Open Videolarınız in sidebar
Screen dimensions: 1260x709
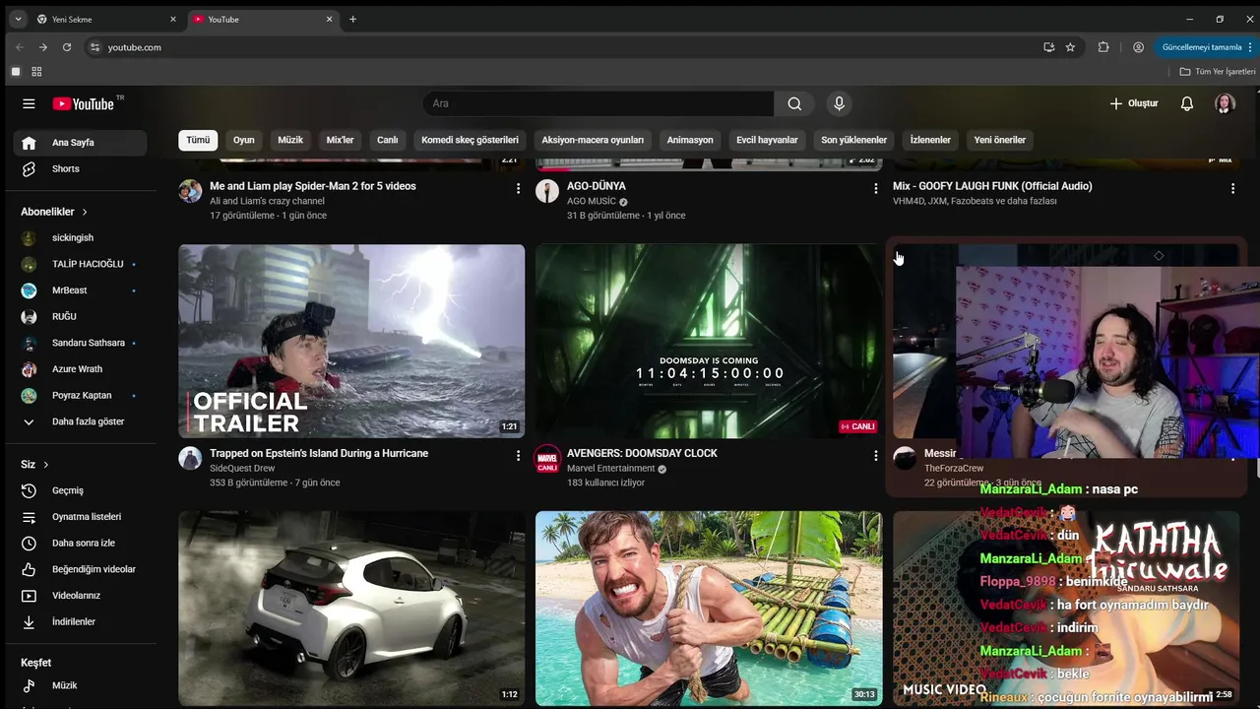80,596
